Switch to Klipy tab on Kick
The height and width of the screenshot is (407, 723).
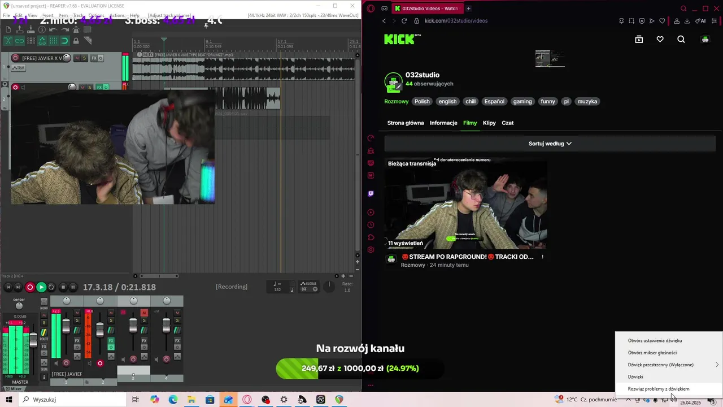pyautogui.click(x=489, y=123)
